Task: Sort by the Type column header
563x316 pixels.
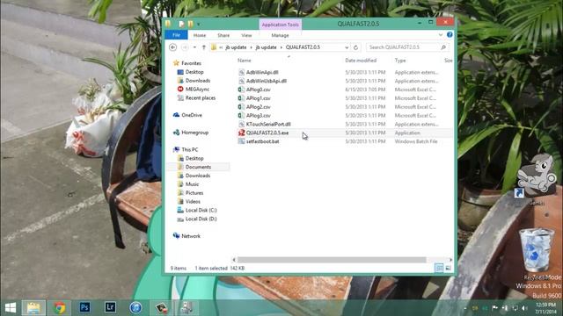Action: click(400, 61)
